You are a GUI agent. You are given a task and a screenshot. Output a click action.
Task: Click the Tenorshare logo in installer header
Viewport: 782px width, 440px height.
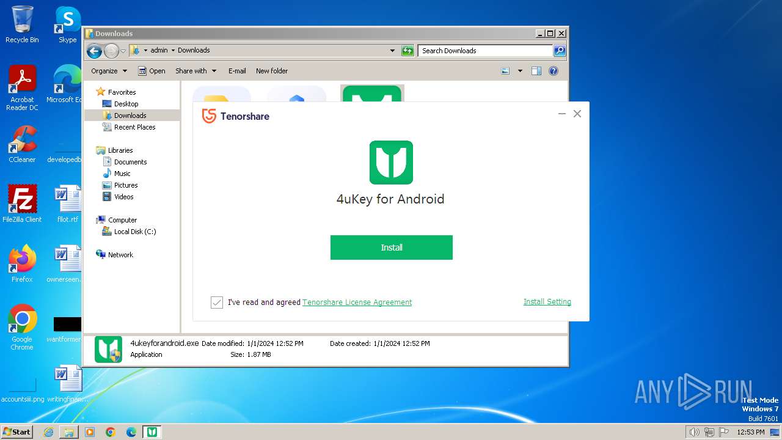[236, 116]
